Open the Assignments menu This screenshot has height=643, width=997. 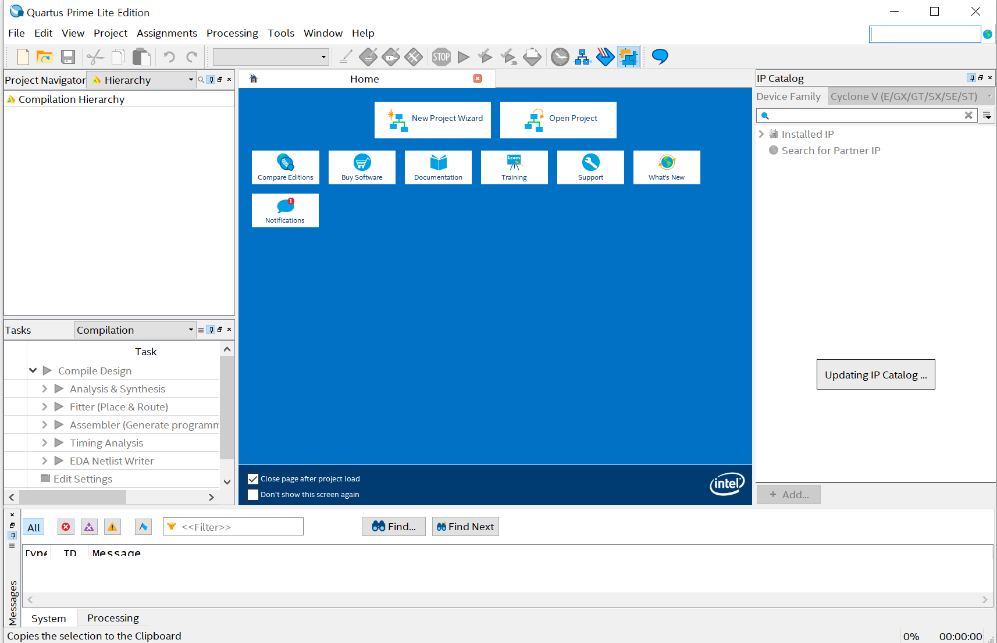click(x=167, y=33)
